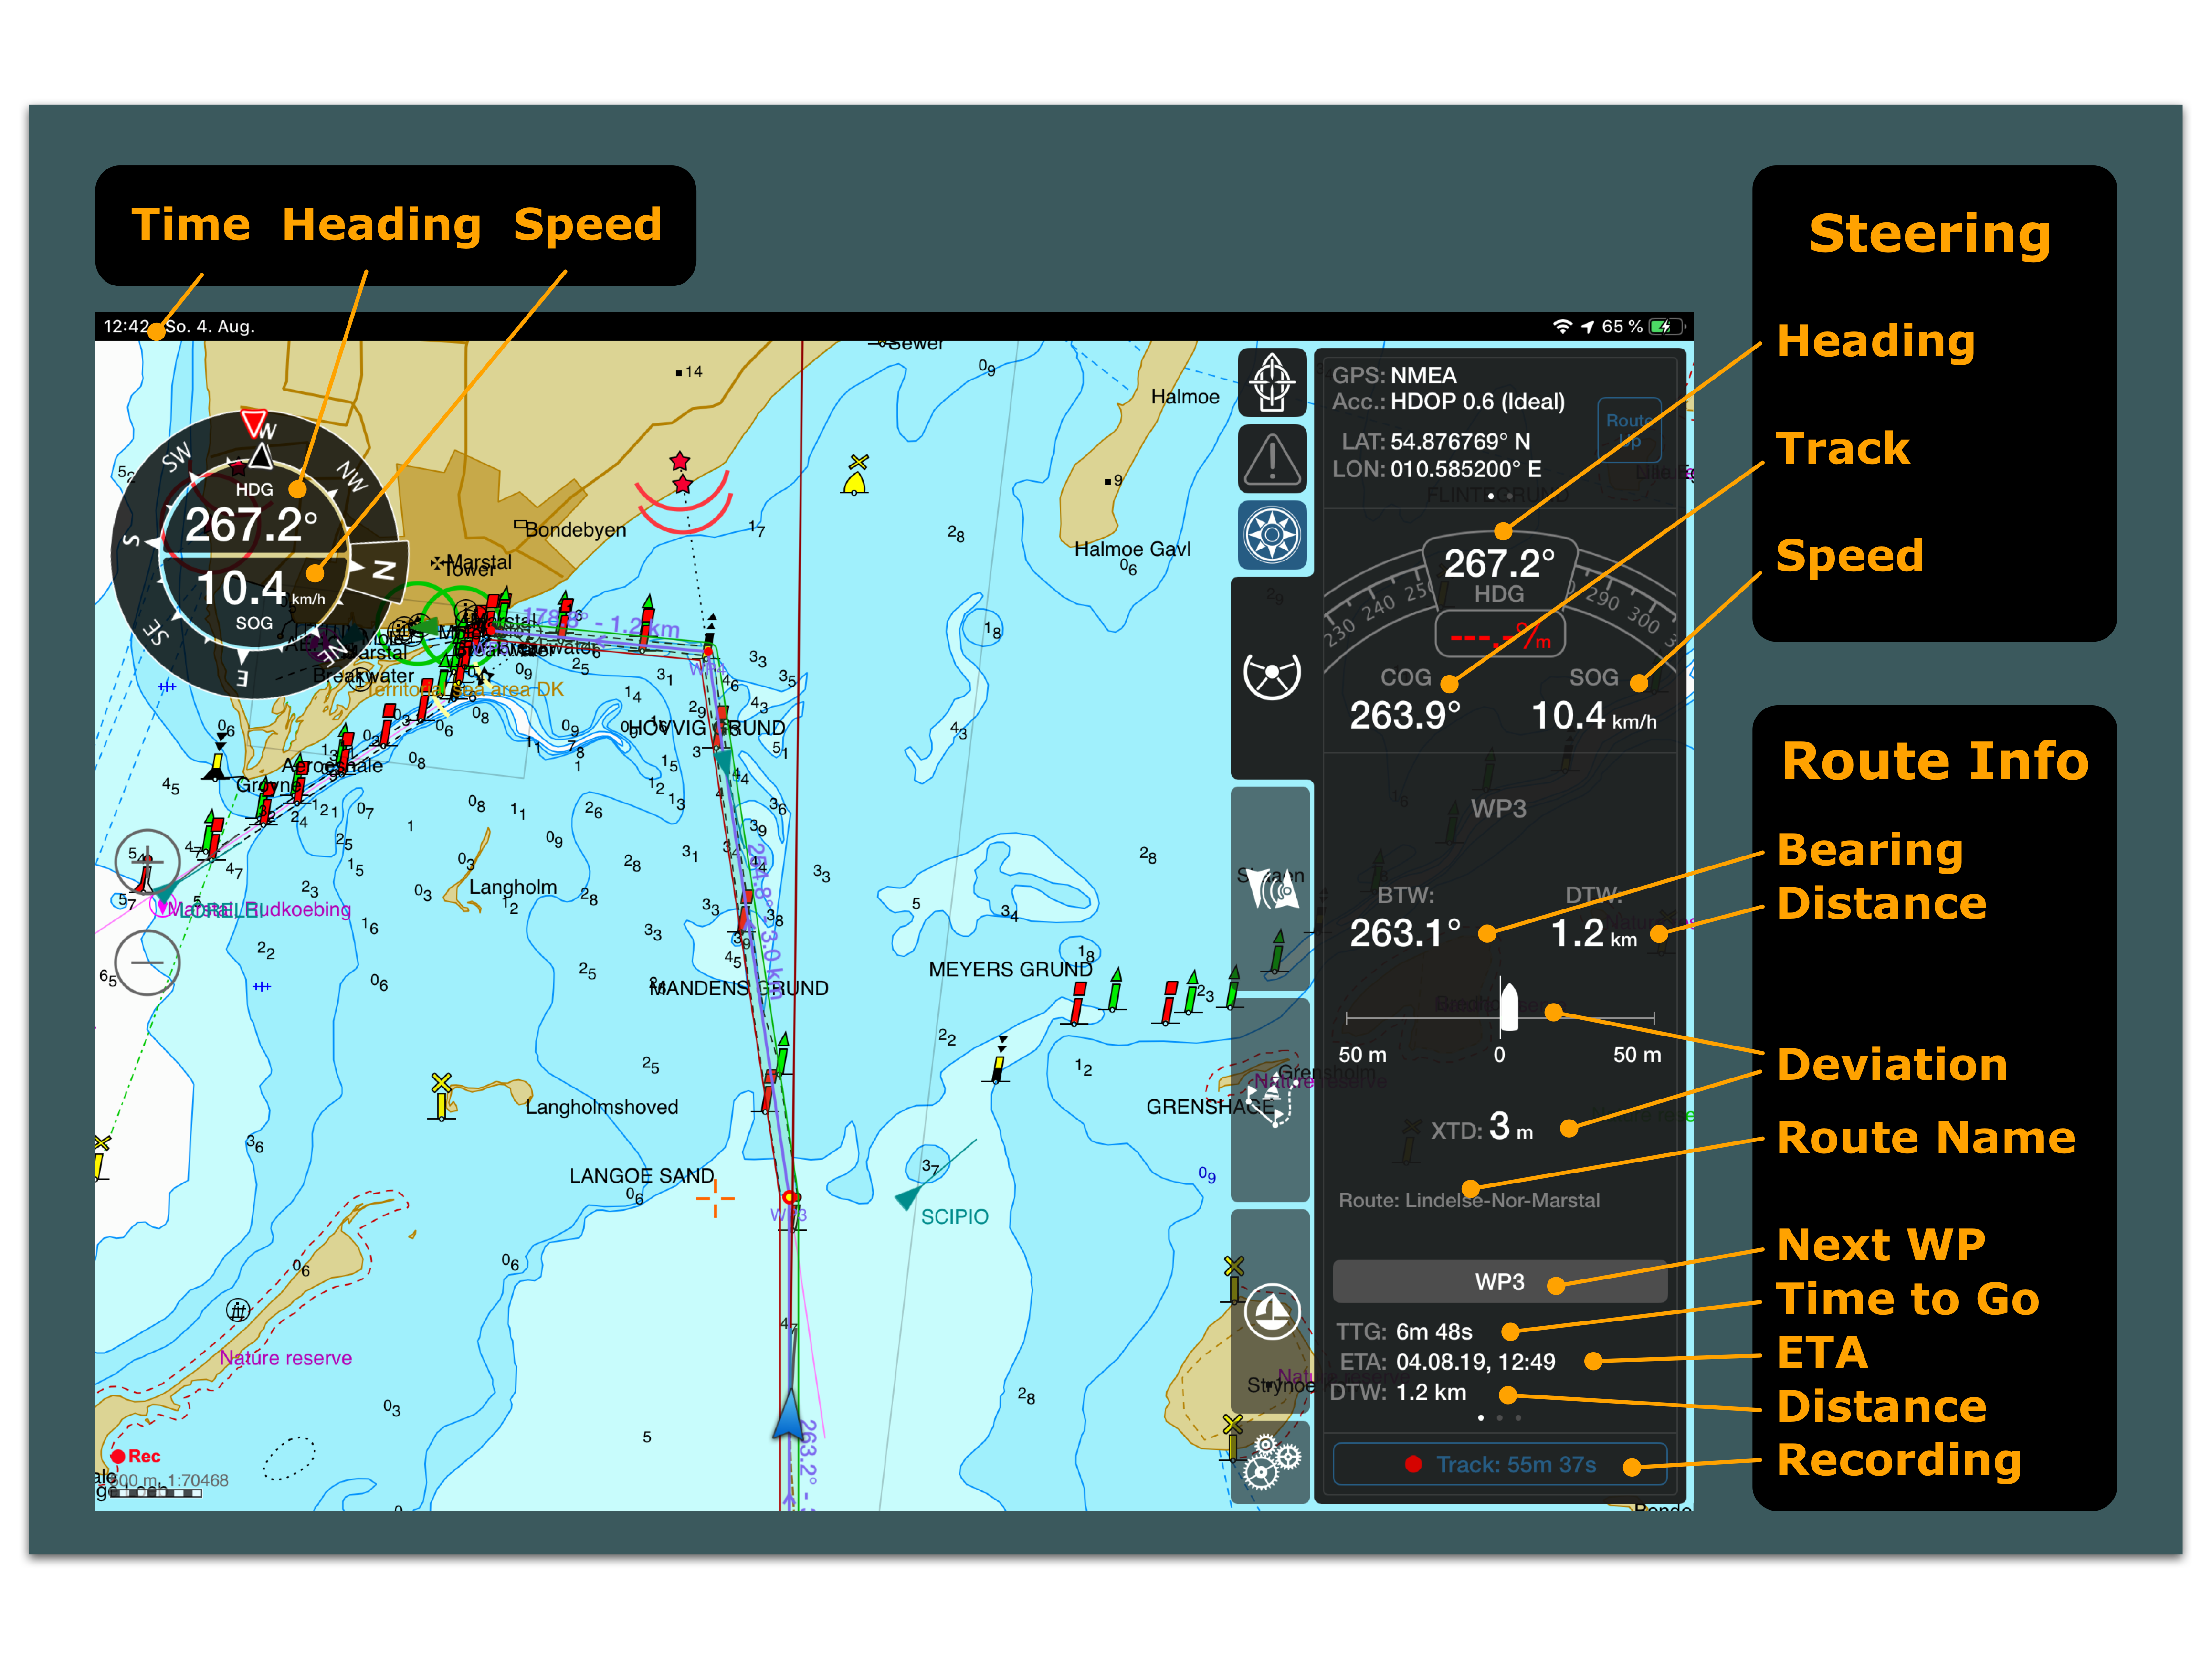Click the red Rec indicator on the map
Image resolution: width=2212 pixels, height=1659 pixels.
click(x=135, y=1456)
